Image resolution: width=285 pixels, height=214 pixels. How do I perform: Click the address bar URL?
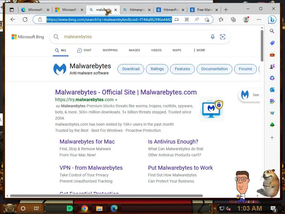(x=109, y=20)
